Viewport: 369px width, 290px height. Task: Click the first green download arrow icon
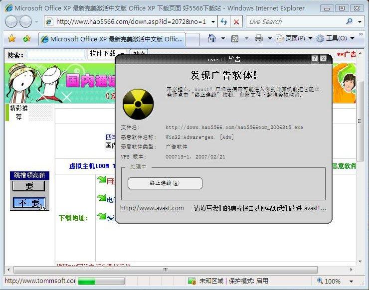101,180
